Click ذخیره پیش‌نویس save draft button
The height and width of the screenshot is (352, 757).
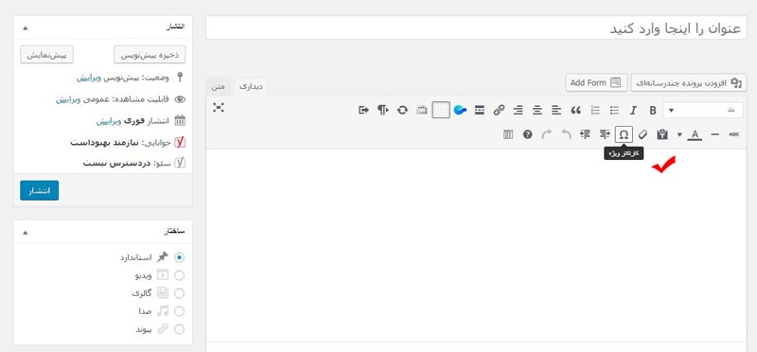pos(150,55)
